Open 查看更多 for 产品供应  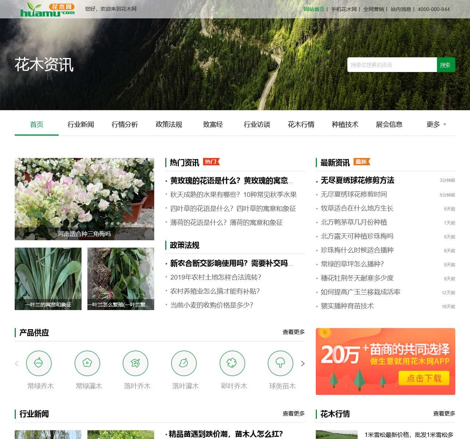coord(293,332)
